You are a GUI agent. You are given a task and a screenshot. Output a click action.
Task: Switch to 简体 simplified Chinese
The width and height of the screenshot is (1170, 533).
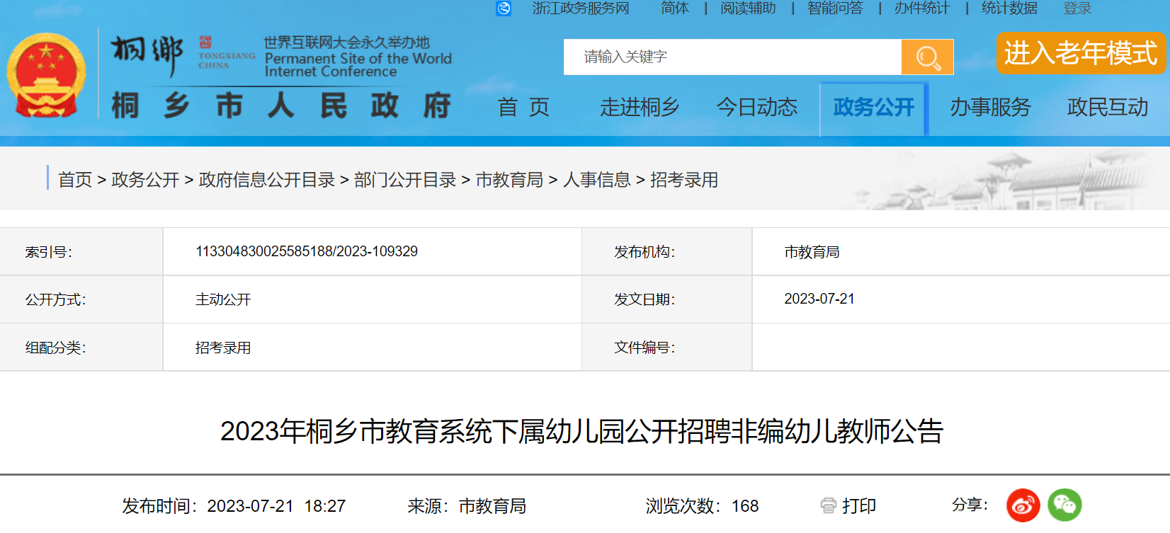coord(674,8)
